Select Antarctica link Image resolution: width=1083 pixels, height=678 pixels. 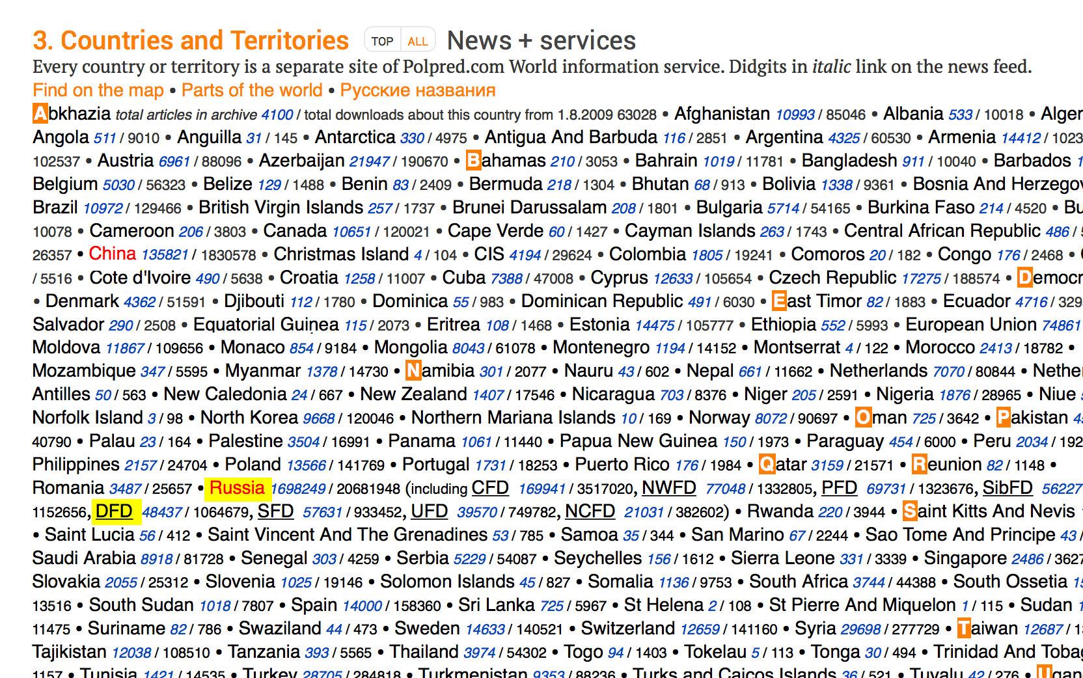click(355, 137)
